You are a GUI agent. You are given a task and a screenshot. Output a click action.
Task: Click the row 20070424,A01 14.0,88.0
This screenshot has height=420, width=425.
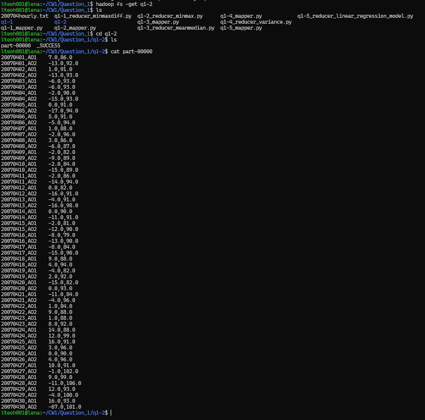(x=38, y=330)
